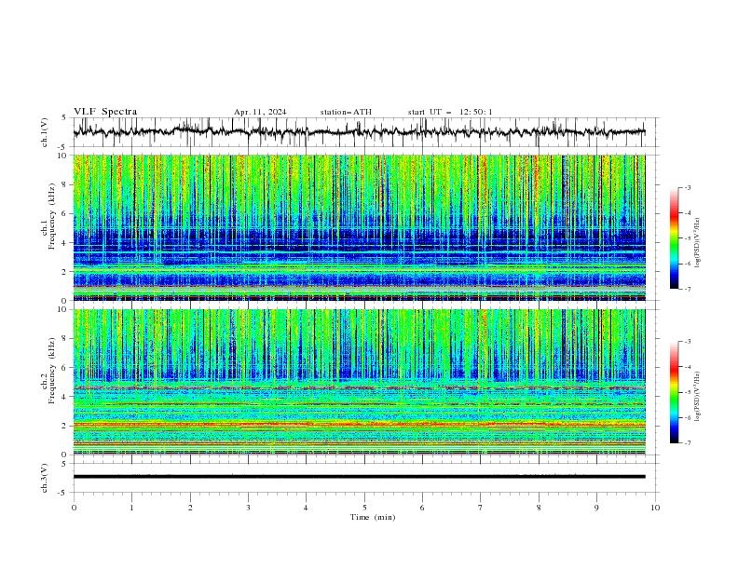The width and height of the screenshot is (738, 570).
Task: Pick the lower ch.2 PSD color bar
Action: coord(675,392)
